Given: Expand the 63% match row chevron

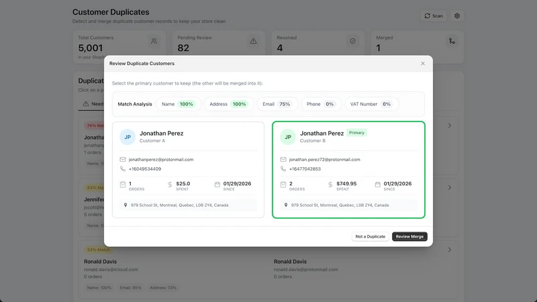Looking at the screenshot, I should 449,188.
